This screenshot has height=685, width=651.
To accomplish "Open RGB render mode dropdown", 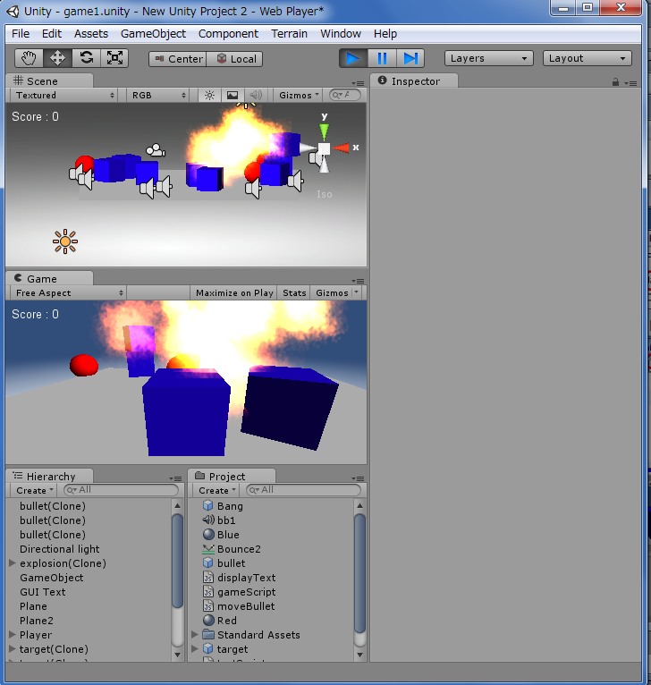I will pos(158,95).
